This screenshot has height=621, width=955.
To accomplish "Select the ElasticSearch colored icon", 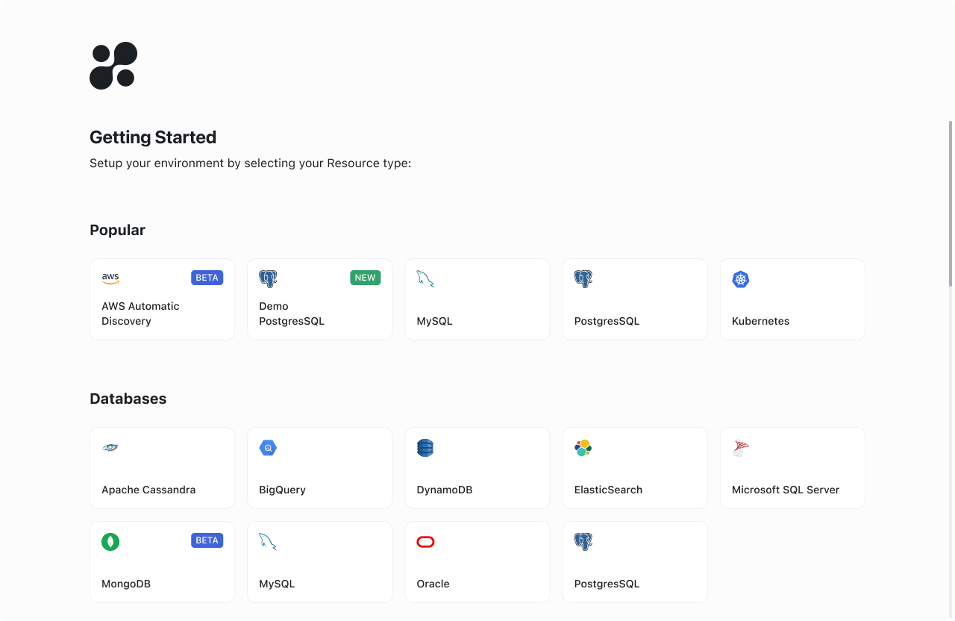I will [583, 448].
